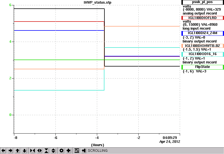Click the long input record description

pos(197,29)
